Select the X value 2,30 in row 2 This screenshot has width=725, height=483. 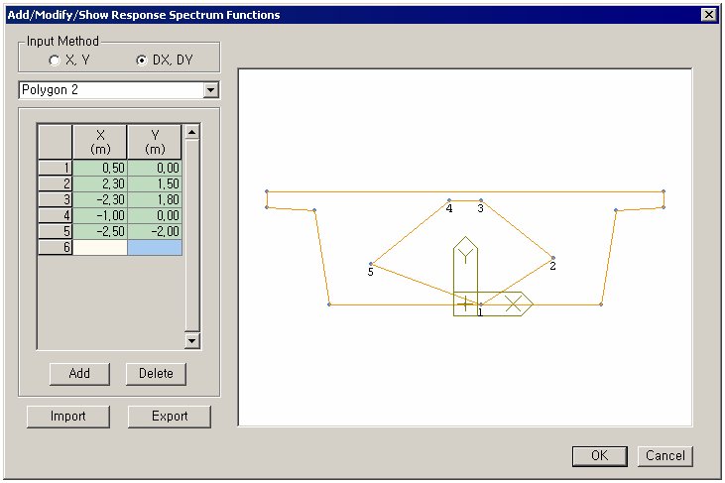tap(99, 183)
